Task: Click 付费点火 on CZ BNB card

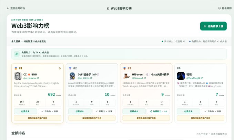Action: [x=26, y=111]
